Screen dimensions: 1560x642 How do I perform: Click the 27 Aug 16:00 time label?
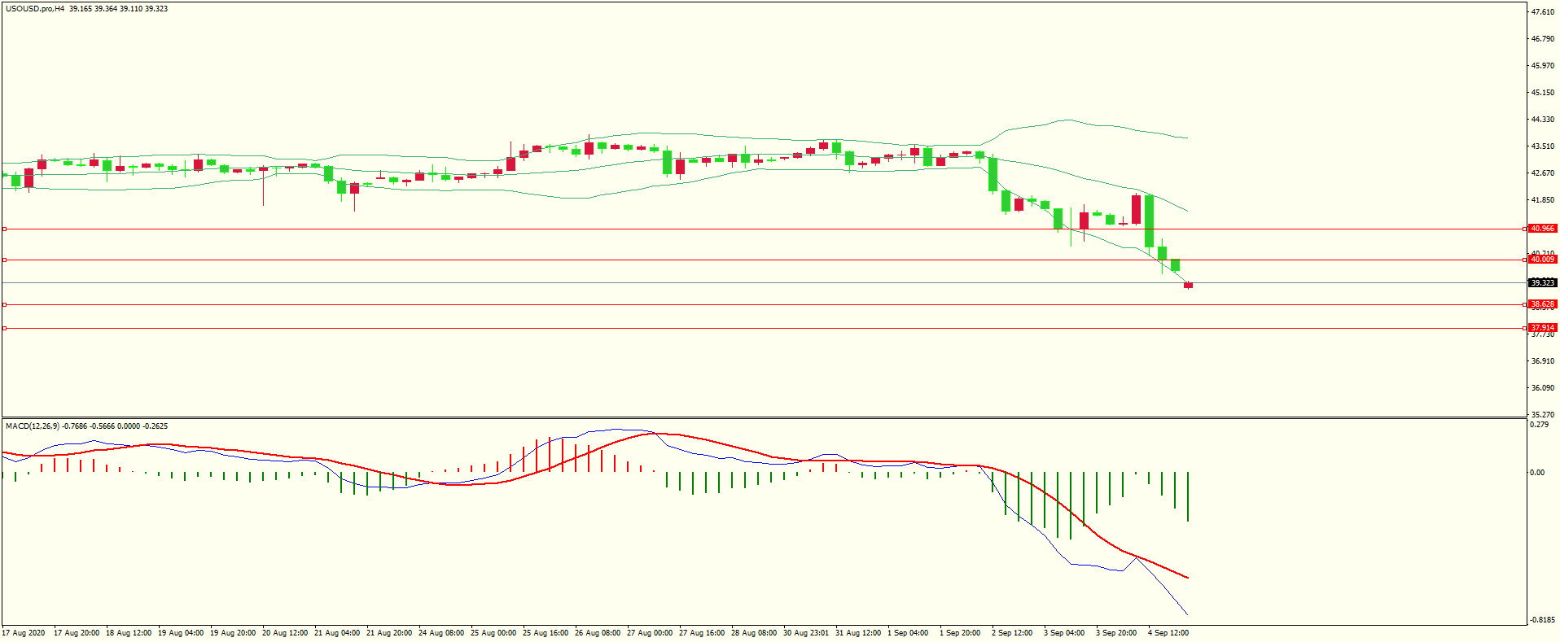pos(702,633)
